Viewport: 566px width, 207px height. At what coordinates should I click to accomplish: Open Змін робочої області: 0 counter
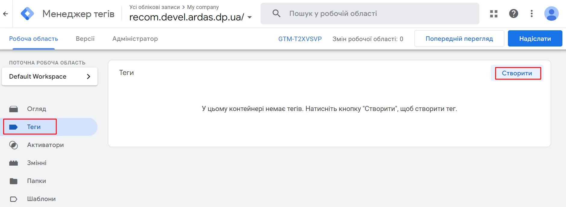coord(368,39)
